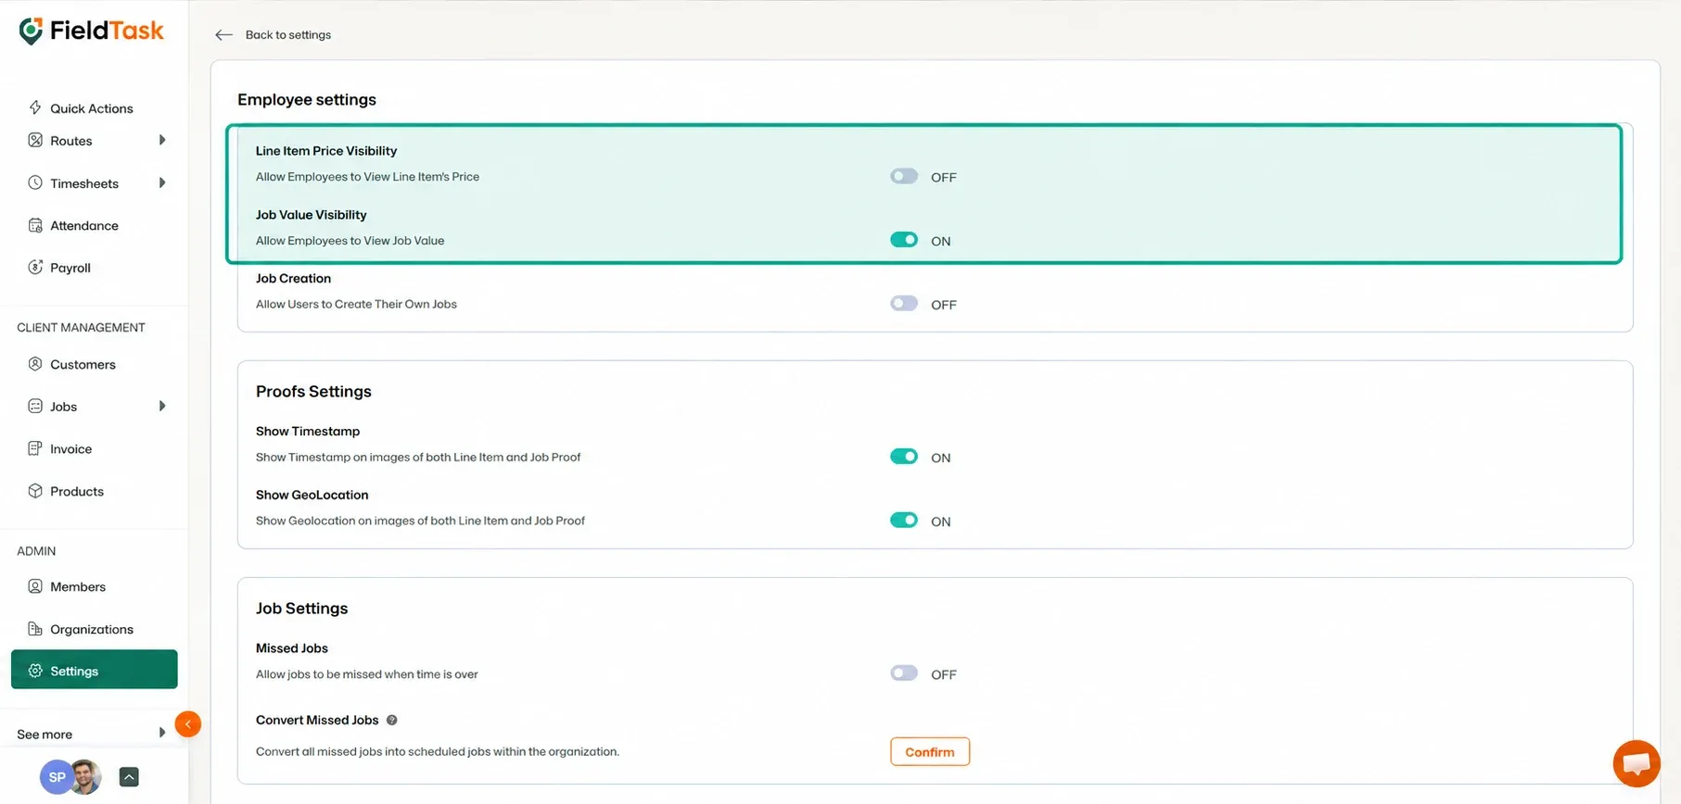Click the Job Settings heading
The height and width of the screenshot is (804, 1681).
(301, 609)
